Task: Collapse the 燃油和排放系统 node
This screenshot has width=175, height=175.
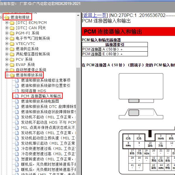Action: click(x=7, y=75)
